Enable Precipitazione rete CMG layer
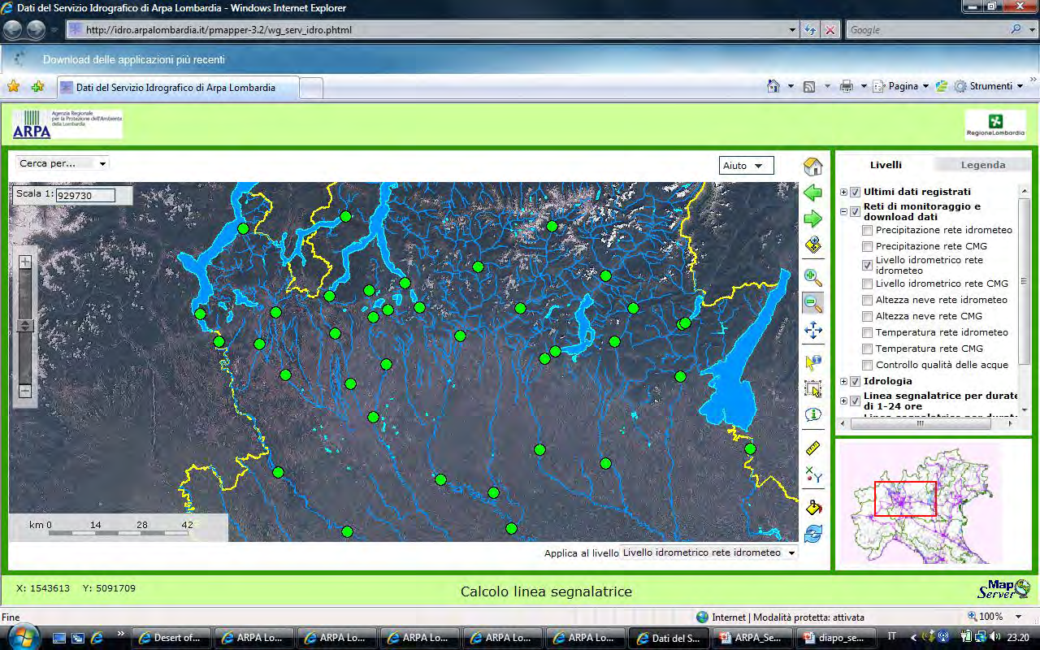The height and width of the screenshot is (650, 1040). [x=868, y=247]
